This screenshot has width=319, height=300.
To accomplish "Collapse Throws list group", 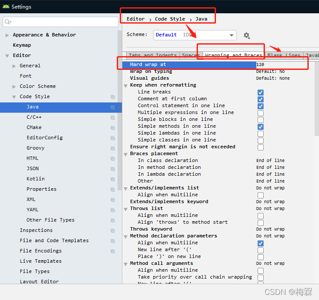I will (126, 209).
